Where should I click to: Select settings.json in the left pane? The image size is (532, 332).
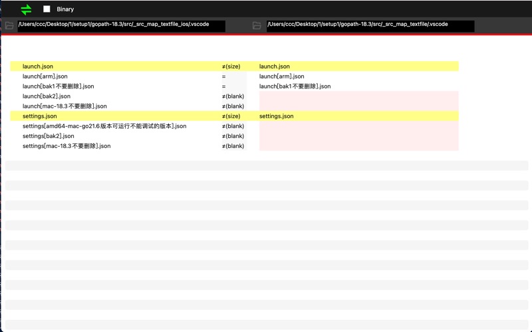click(x=40, y=116)
